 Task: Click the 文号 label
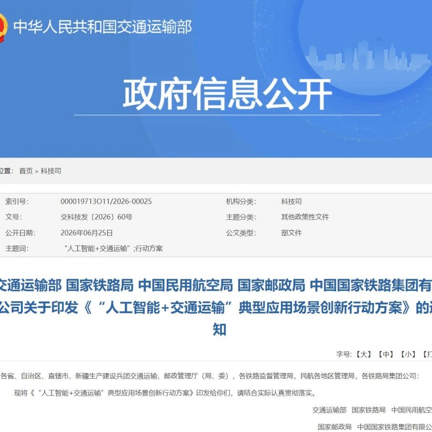[13, 217]
